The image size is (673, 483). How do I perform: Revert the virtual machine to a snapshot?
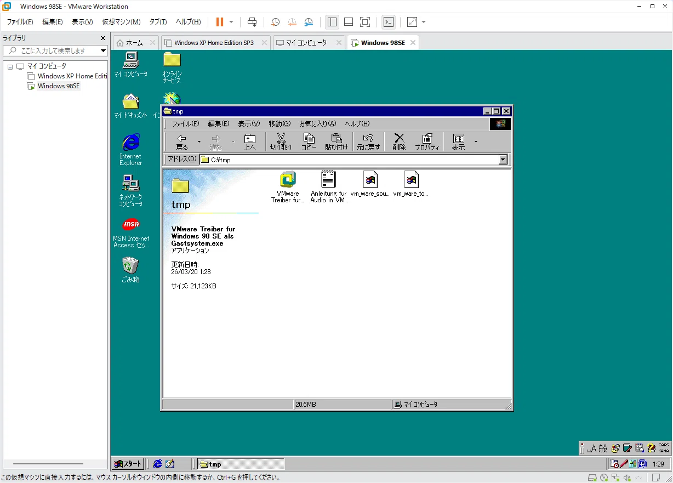pos(292,22)
